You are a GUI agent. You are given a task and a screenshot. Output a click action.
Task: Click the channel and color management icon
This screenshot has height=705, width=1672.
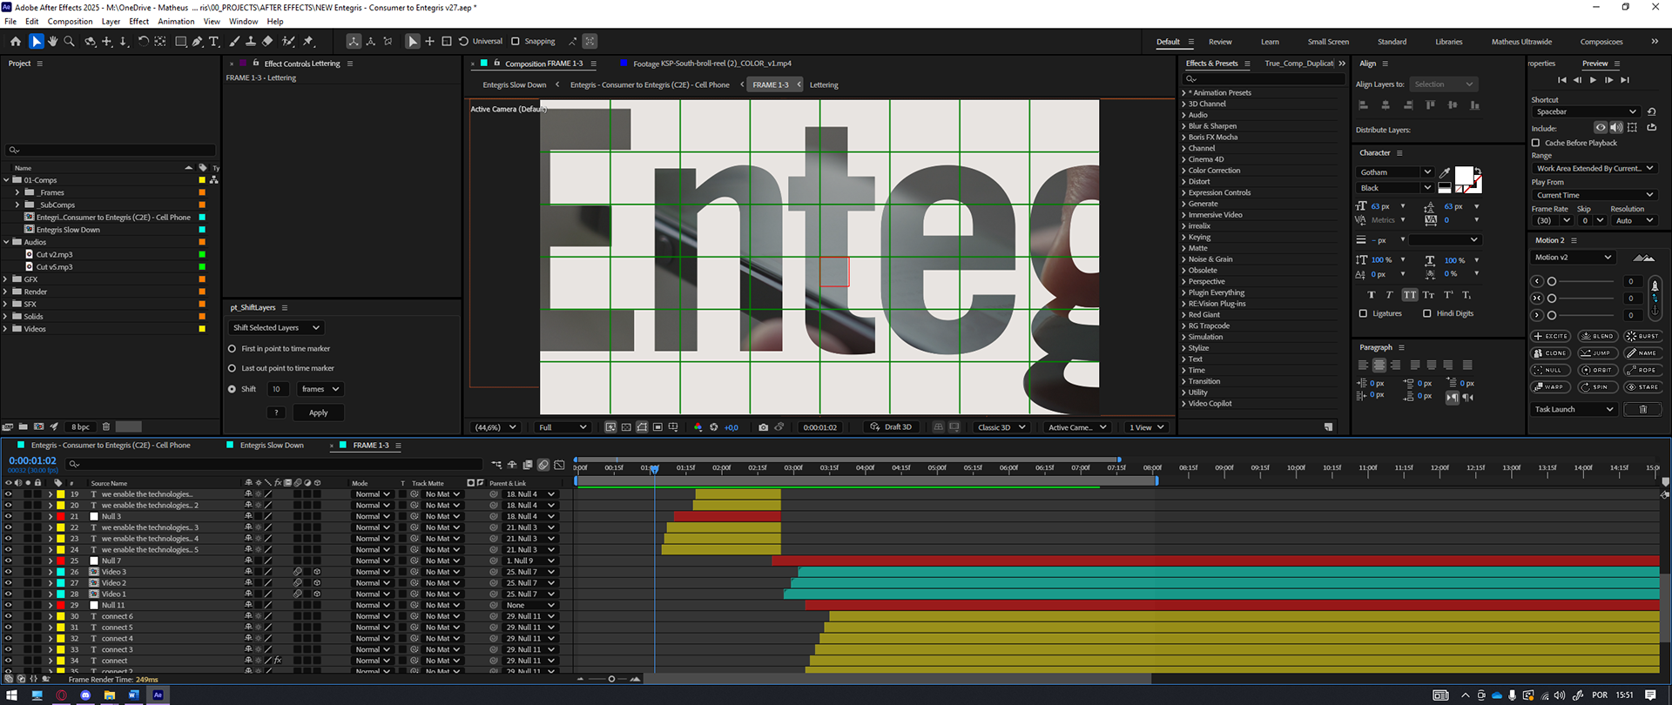tap(698, 427)
